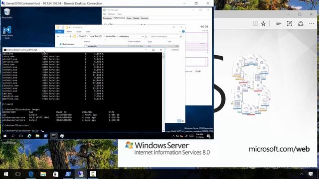Click 'This PC' in Explorer address path
This screenshot has height=179, width=319.
click(82, 36)
